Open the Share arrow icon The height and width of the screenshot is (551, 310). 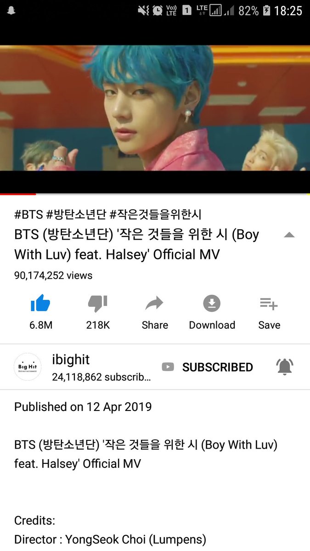pos(154,304)
